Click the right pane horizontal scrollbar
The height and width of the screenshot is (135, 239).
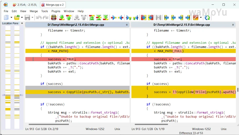151,124
